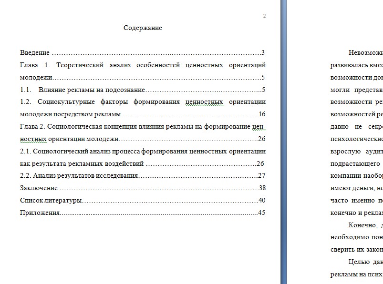Click the "Содержание" heading
The image size is (383, 284).
point(143,28)
